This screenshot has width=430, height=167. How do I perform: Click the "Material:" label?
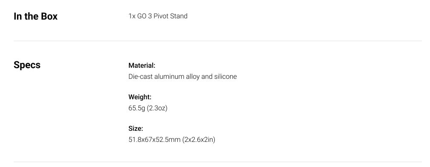142,65
